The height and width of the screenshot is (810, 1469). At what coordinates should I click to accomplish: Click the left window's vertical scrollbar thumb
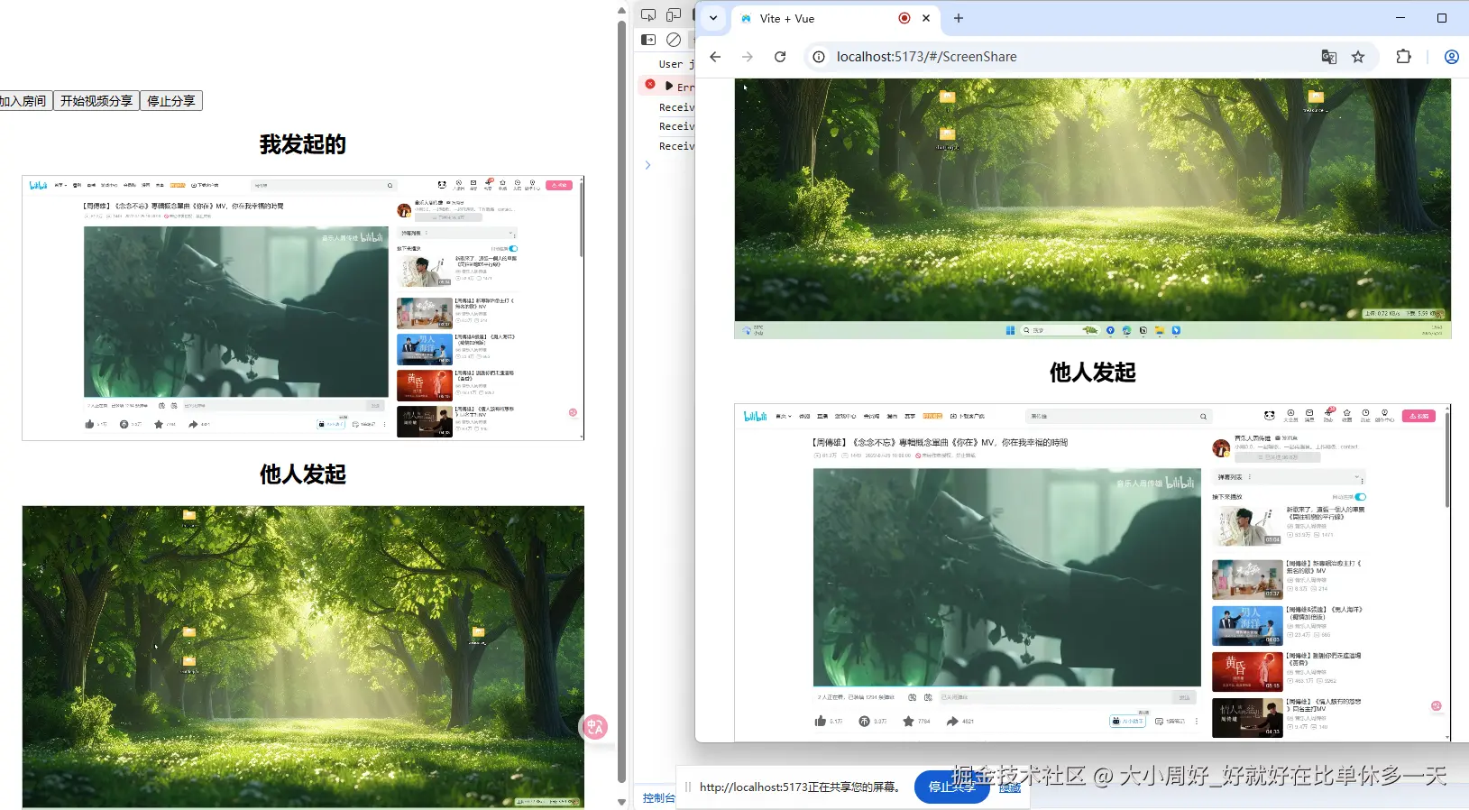pyautogui.click(x=621, y=401)
